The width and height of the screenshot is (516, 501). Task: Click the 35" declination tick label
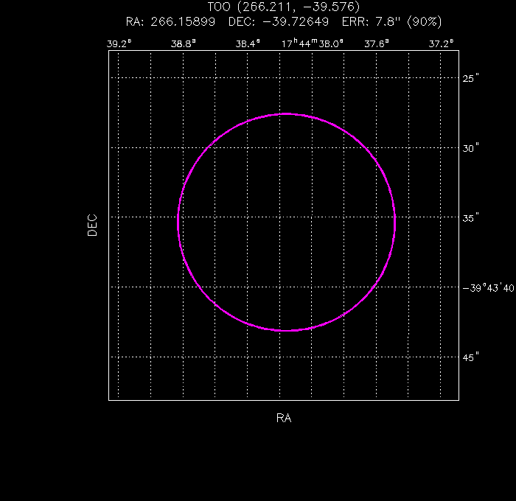[x=470, y=218]
